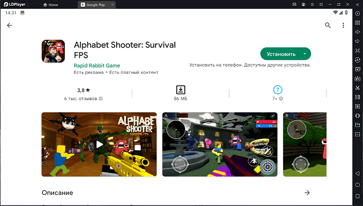Take a screenshot with the scissors icon
Image resolution: width=363 pixels, height=206 pixels.
pos(357,88)
